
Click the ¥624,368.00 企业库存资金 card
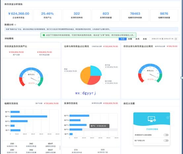point(18,15)
